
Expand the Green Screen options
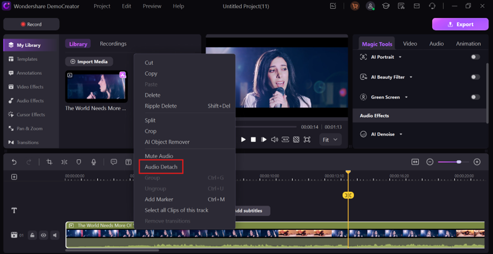tap(406, 97)
